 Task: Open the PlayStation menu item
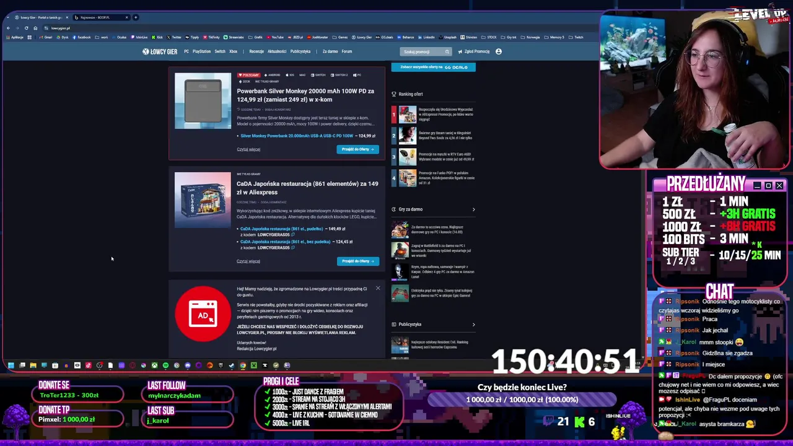[x=201, y=51]
